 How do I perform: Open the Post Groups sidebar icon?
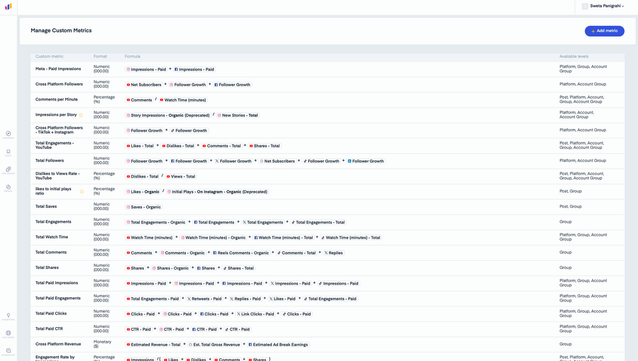tap(8, 169)
